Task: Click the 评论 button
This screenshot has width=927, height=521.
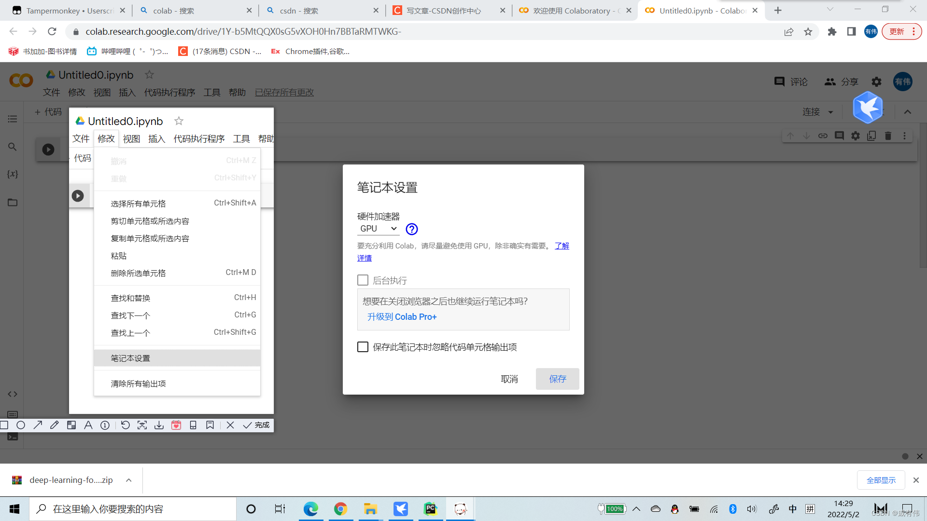Action: 790,82
